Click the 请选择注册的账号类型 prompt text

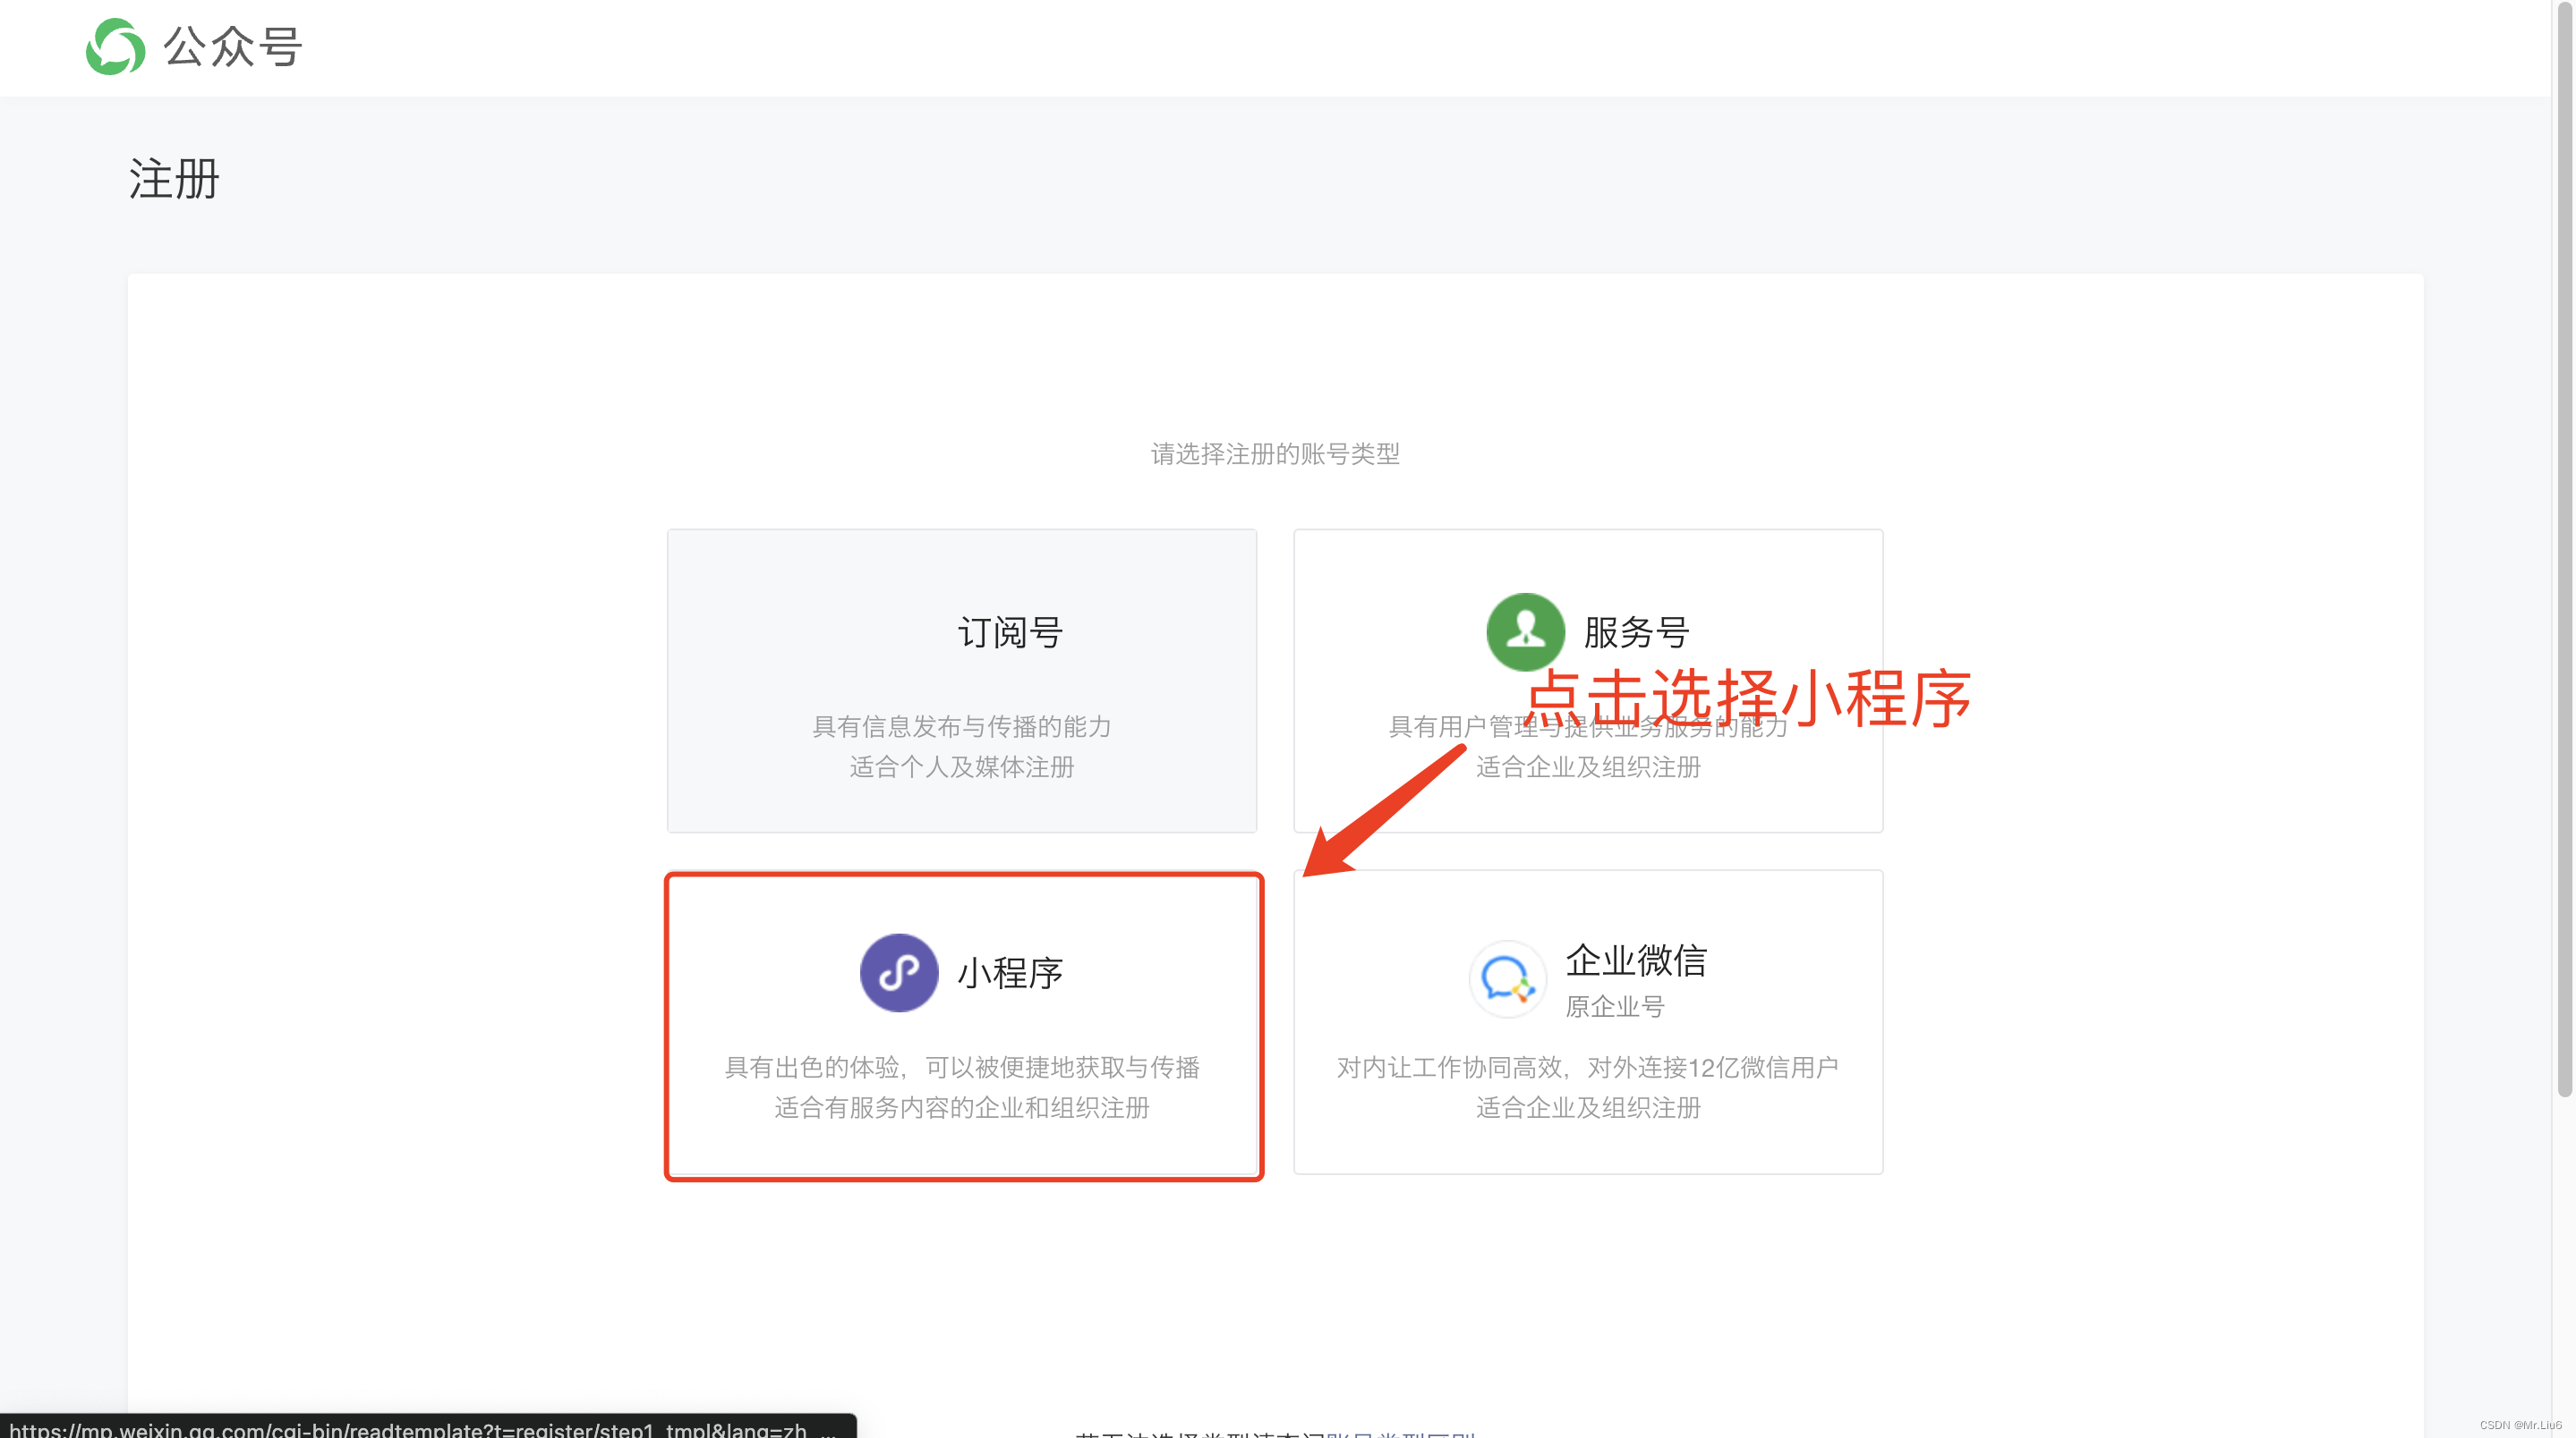pos(1276,454)
